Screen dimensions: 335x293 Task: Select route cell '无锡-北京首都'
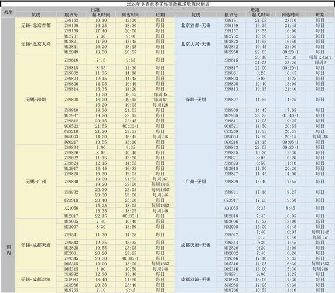coord(36,25)
